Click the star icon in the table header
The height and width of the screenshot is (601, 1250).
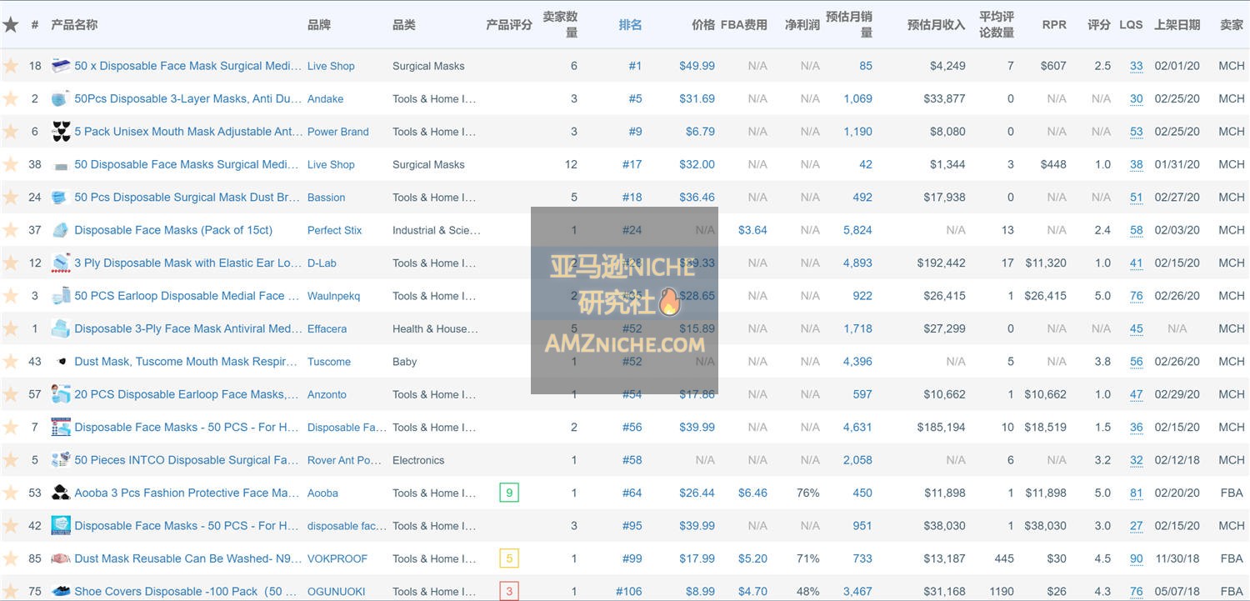(x=10, y=24)
